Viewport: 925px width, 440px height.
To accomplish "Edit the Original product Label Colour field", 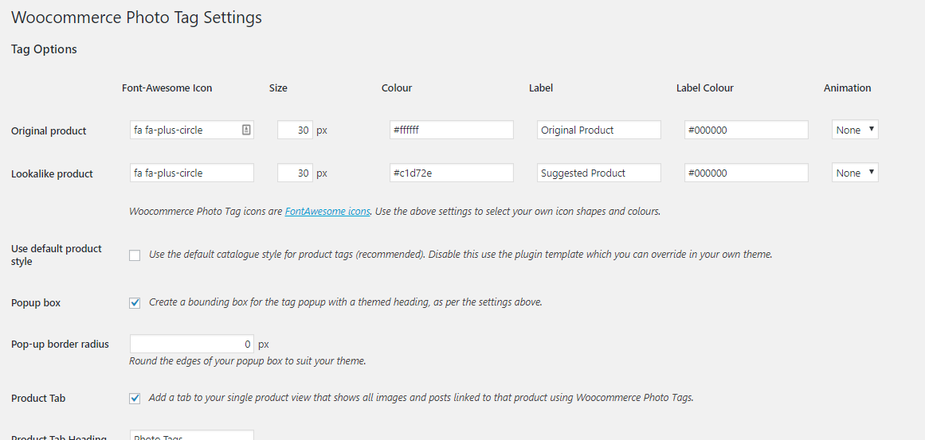I will click(x=747, y=130).
